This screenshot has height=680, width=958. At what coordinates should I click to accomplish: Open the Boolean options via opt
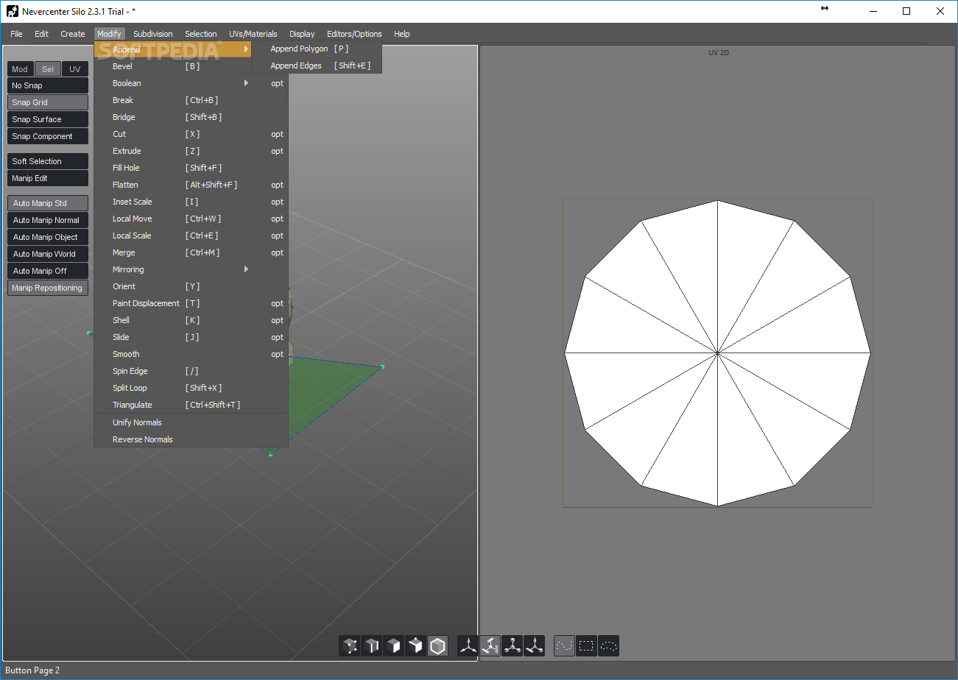point(277,83)
